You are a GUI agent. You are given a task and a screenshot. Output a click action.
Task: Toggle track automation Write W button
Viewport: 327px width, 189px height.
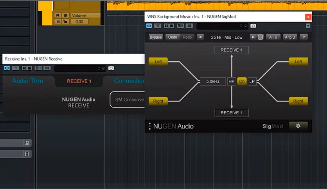click(65, 15)
